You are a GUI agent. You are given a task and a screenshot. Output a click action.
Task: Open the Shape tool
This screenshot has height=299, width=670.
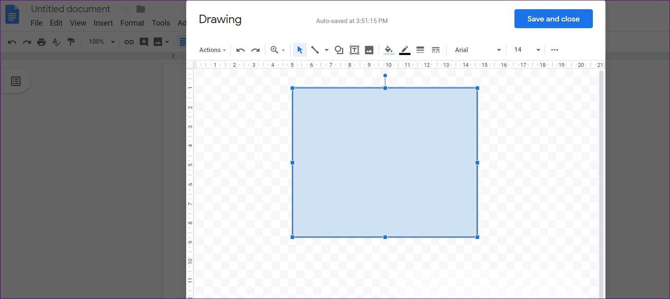[339, 50]
